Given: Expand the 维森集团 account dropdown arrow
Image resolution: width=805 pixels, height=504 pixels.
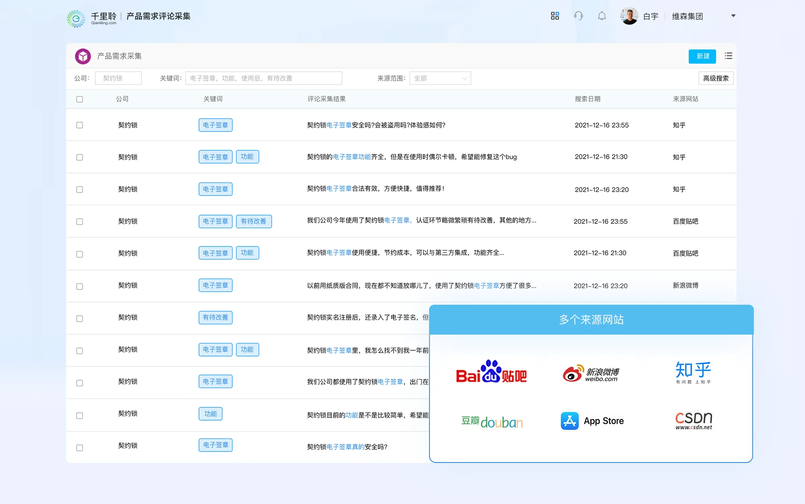Looking at the screenshot, I should (733, 16).
